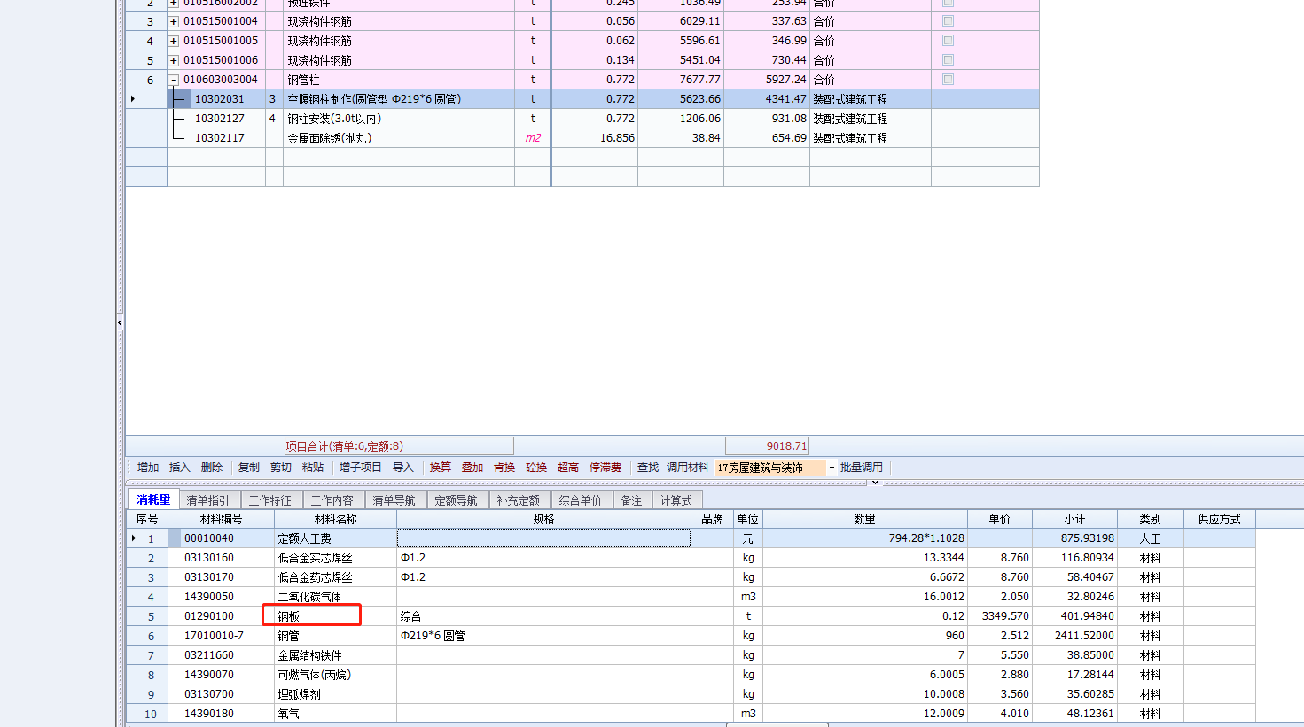The width and height of the screenshot is (1304, 727).
Task: Expand item 010515001005
Action: pos(174,41)
